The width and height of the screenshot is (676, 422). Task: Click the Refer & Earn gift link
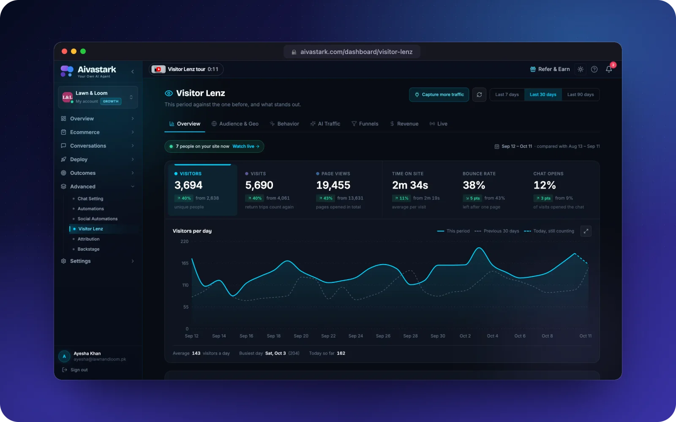[x=550, y=69]
